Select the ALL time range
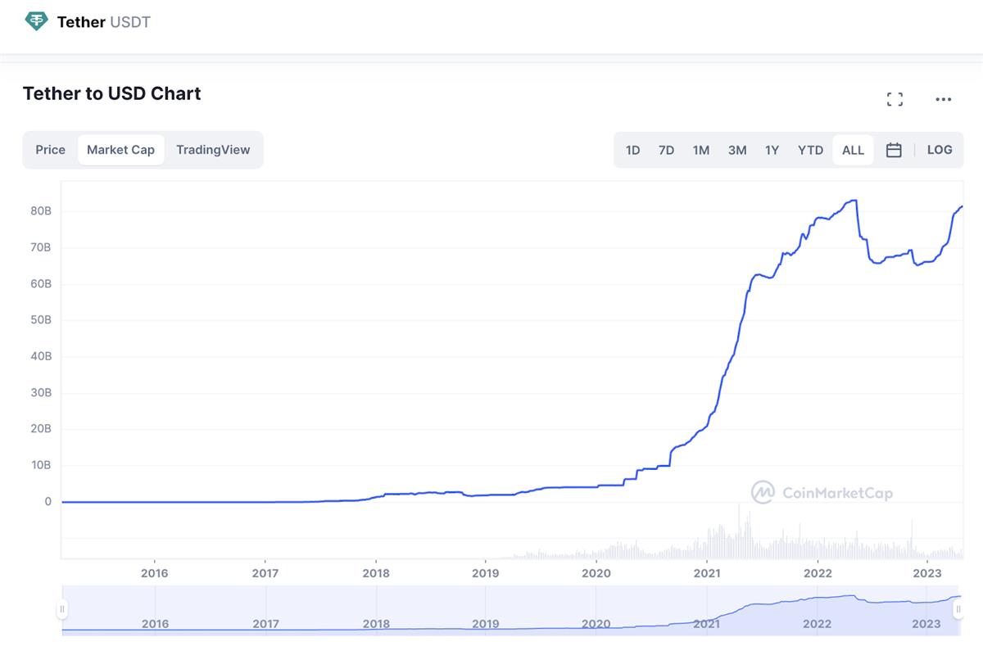This screenshot has height=646, width=983. [853, 150]
